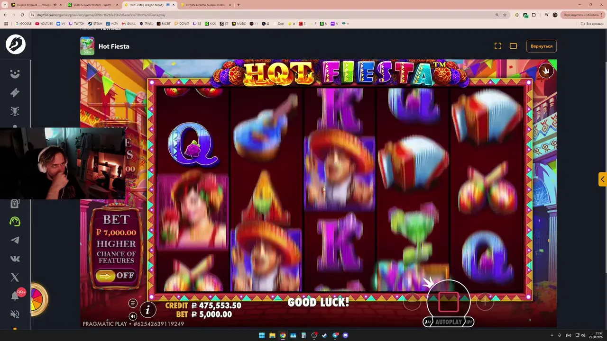Image resolution: width=607 pixels, height=341 pixels.
Task: Open the page zoom indicator in the address bar
Action: coord(497,15)
